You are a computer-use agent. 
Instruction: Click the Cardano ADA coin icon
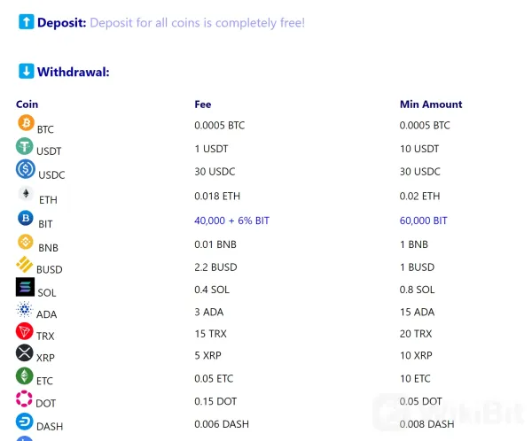tap(24, 310)
